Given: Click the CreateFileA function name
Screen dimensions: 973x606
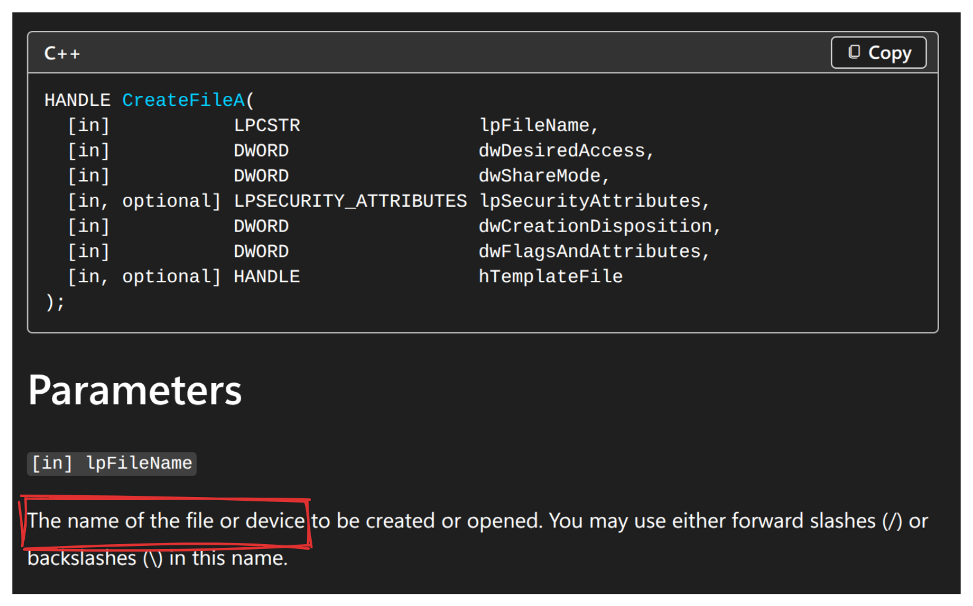Looking at the screenshot, I should (x=184, y=100).
